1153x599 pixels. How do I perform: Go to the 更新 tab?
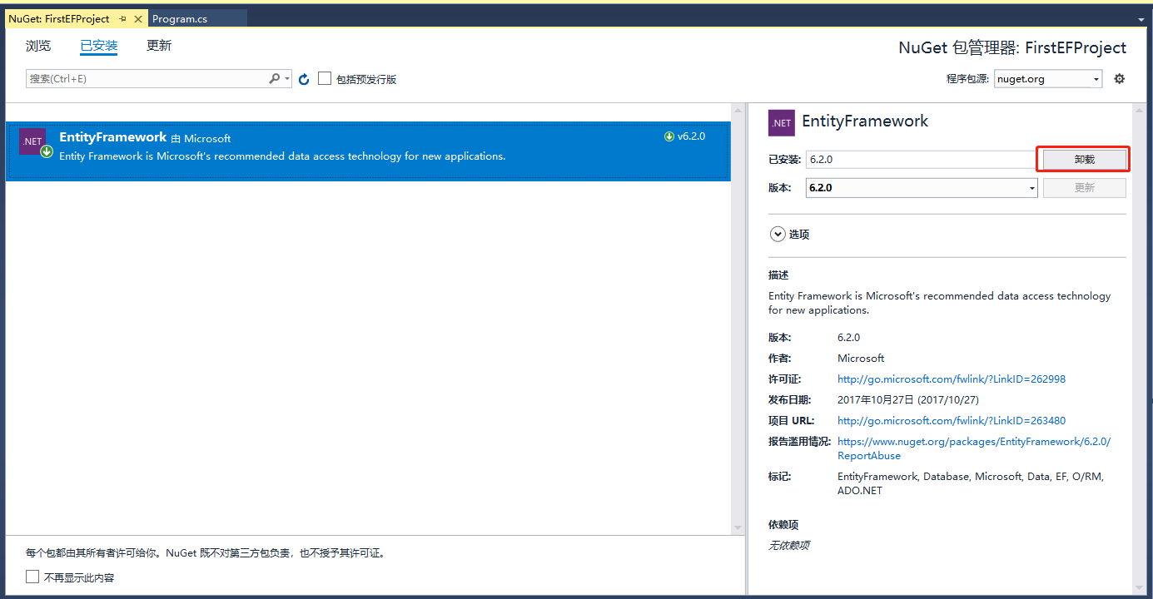pos(159,46)
